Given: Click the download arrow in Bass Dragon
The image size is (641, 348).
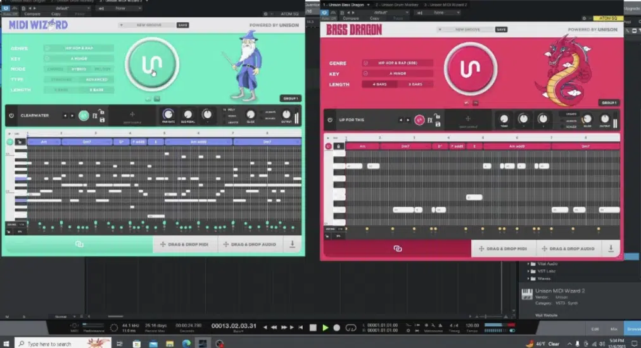Looking at the screenshot, I should pos(611,248).
